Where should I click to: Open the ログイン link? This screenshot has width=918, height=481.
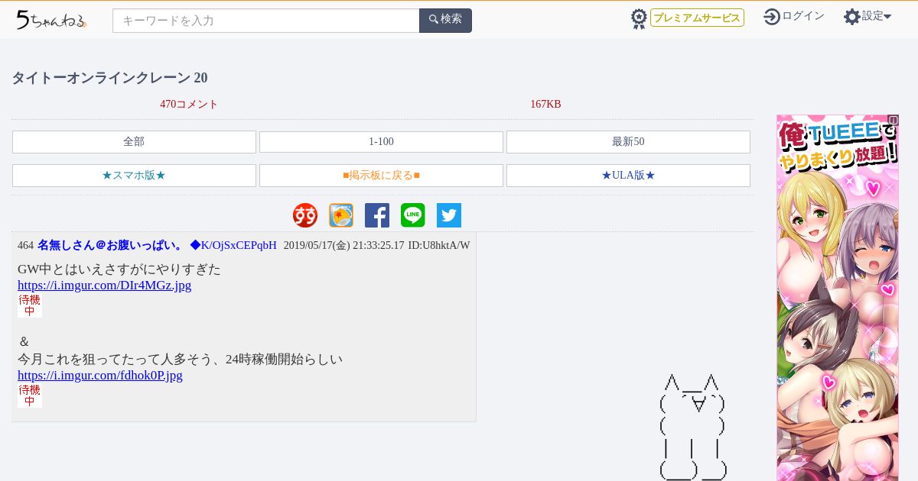(803, 16)
